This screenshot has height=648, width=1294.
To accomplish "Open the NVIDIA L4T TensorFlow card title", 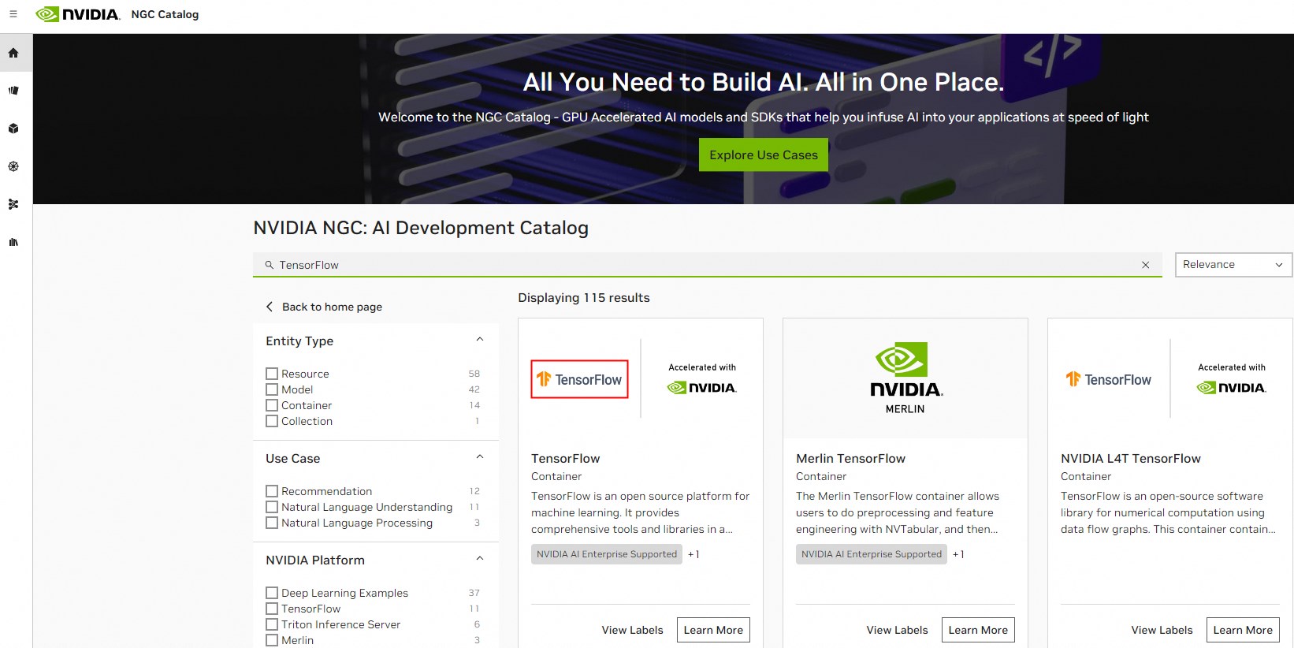I will coord(1130,459).
